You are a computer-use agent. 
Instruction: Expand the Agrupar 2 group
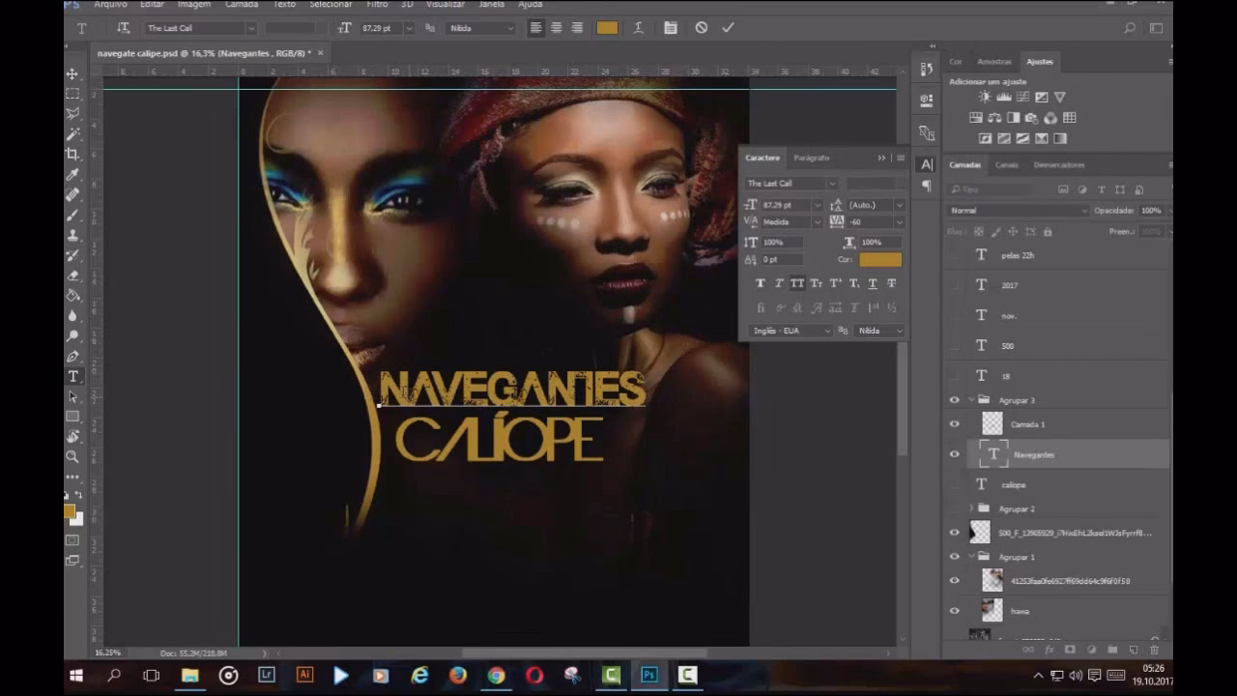pos(971,508)
